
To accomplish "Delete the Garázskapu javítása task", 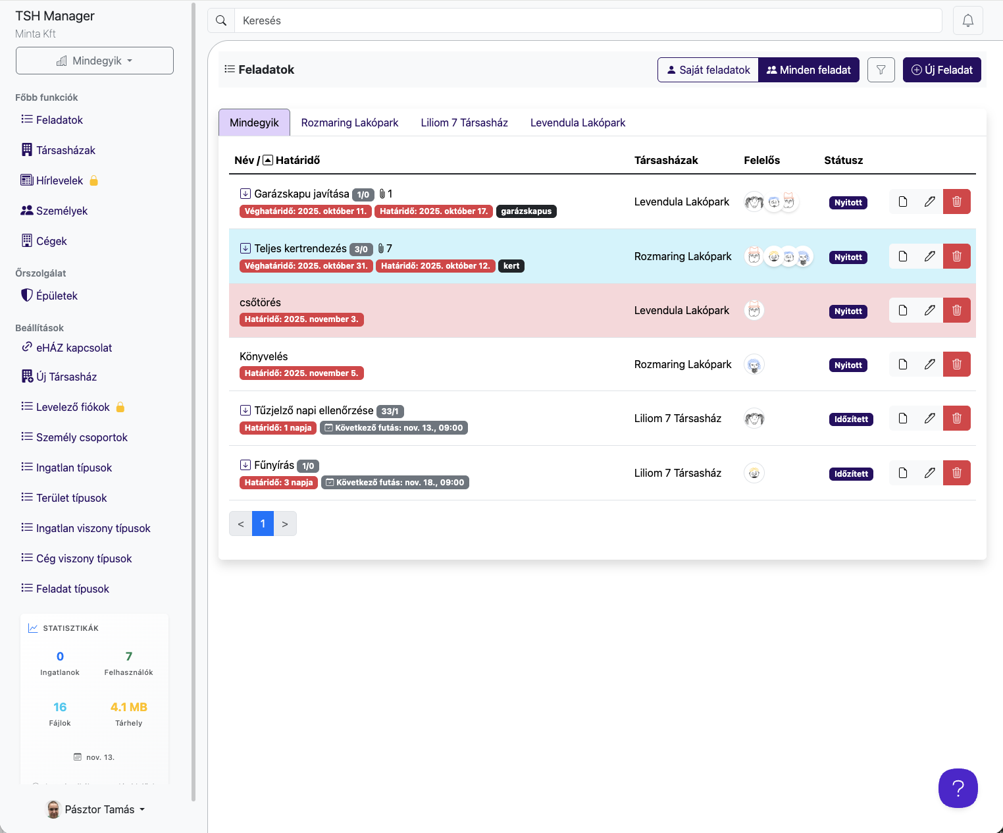I will point(956,202).
